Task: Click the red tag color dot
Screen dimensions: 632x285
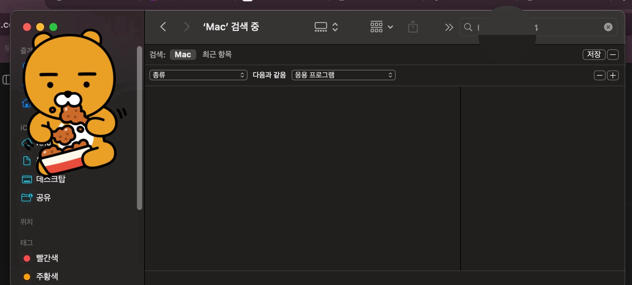Action: pyautogui.click(x=27, y=258)
